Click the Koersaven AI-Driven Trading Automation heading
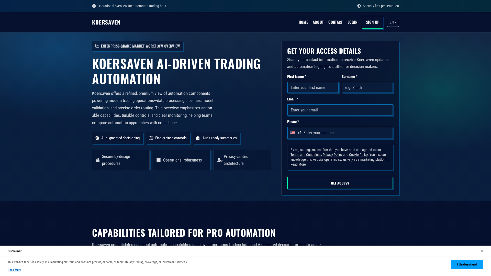Viewport: 491px width, 276px height. pyautogui.click(x=176, y=71)
